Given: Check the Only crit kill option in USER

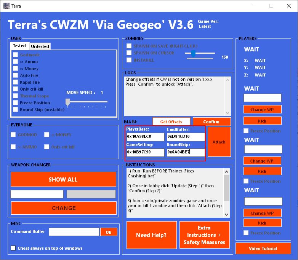Looking at the screenshot, I should pos(15,89).
